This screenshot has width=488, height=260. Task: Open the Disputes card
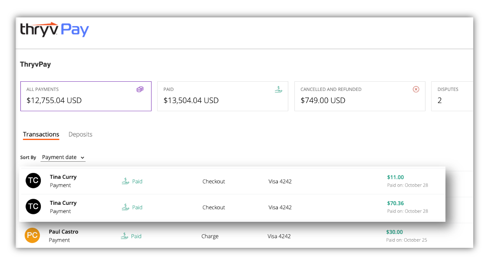click(452, 97)
